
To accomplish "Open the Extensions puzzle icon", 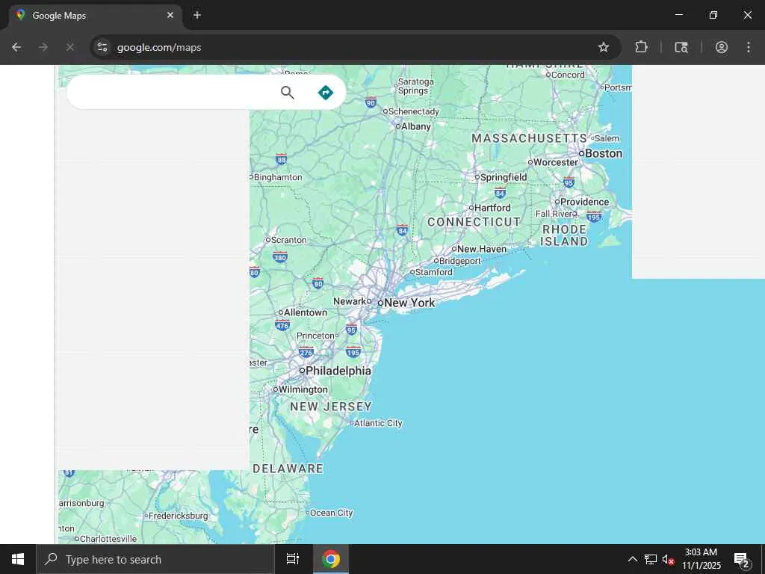I will coord(642,47).
